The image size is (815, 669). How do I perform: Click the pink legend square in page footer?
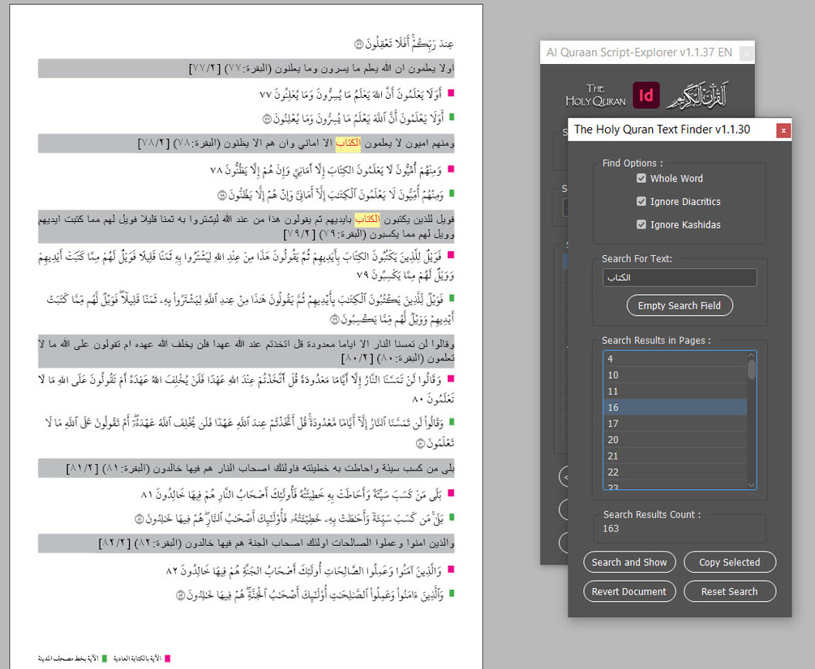[167, 658]
